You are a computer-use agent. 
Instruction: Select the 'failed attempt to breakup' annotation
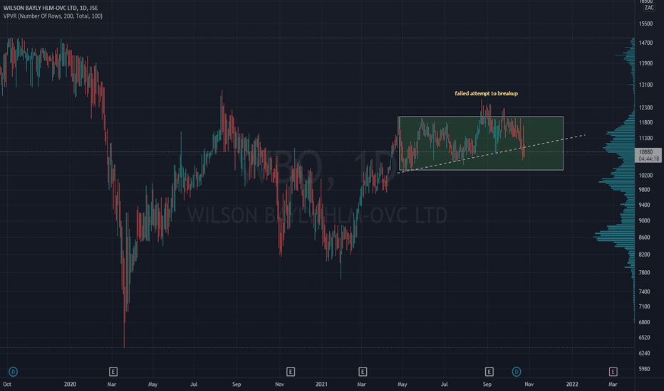[486, 93]
